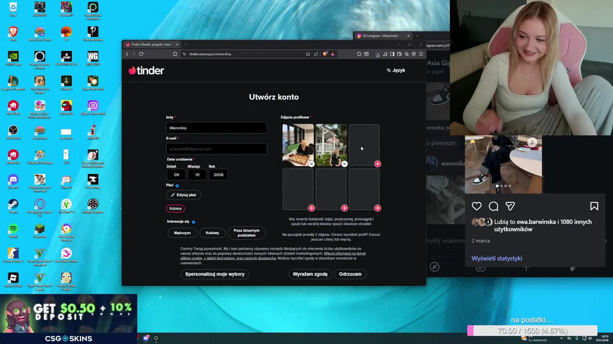
Task: Click Spersonalizuj moje wybory button
Action: [215, 274]
